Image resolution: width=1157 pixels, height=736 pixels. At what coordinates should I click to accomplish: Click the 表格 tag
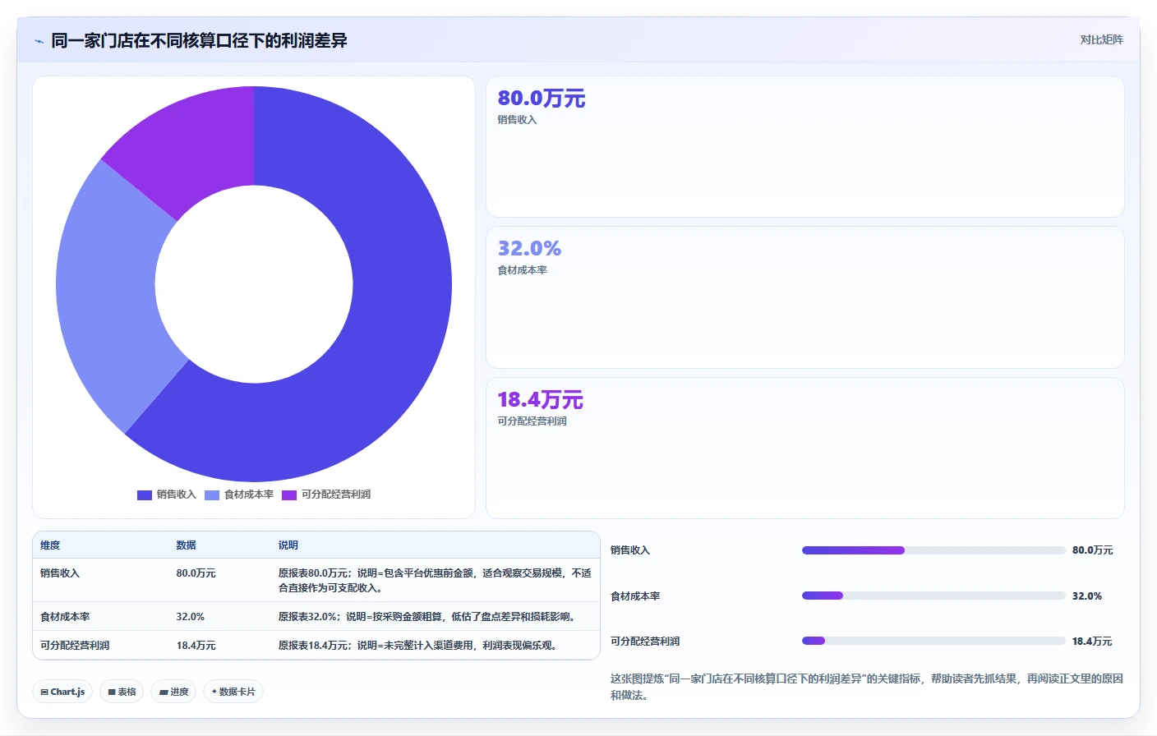(x=122, y=692)
